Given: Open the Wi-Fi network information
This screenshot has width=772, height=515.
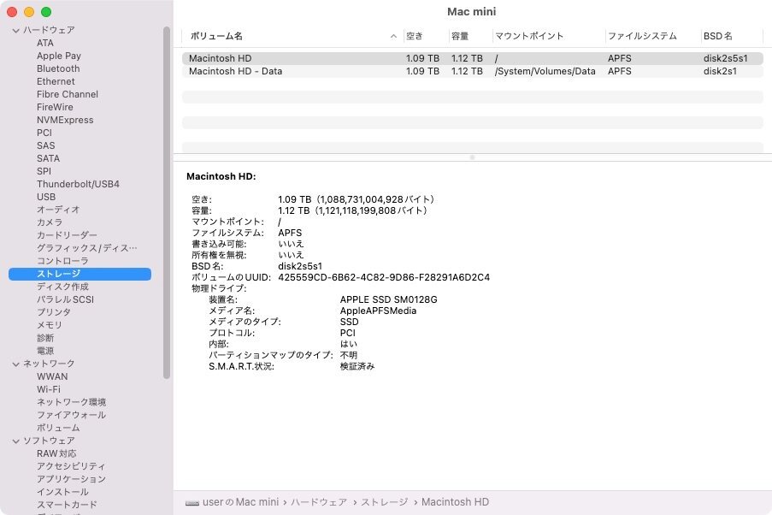Looking at the screenshot, I should pyautogui.click(x=52, y=388).
